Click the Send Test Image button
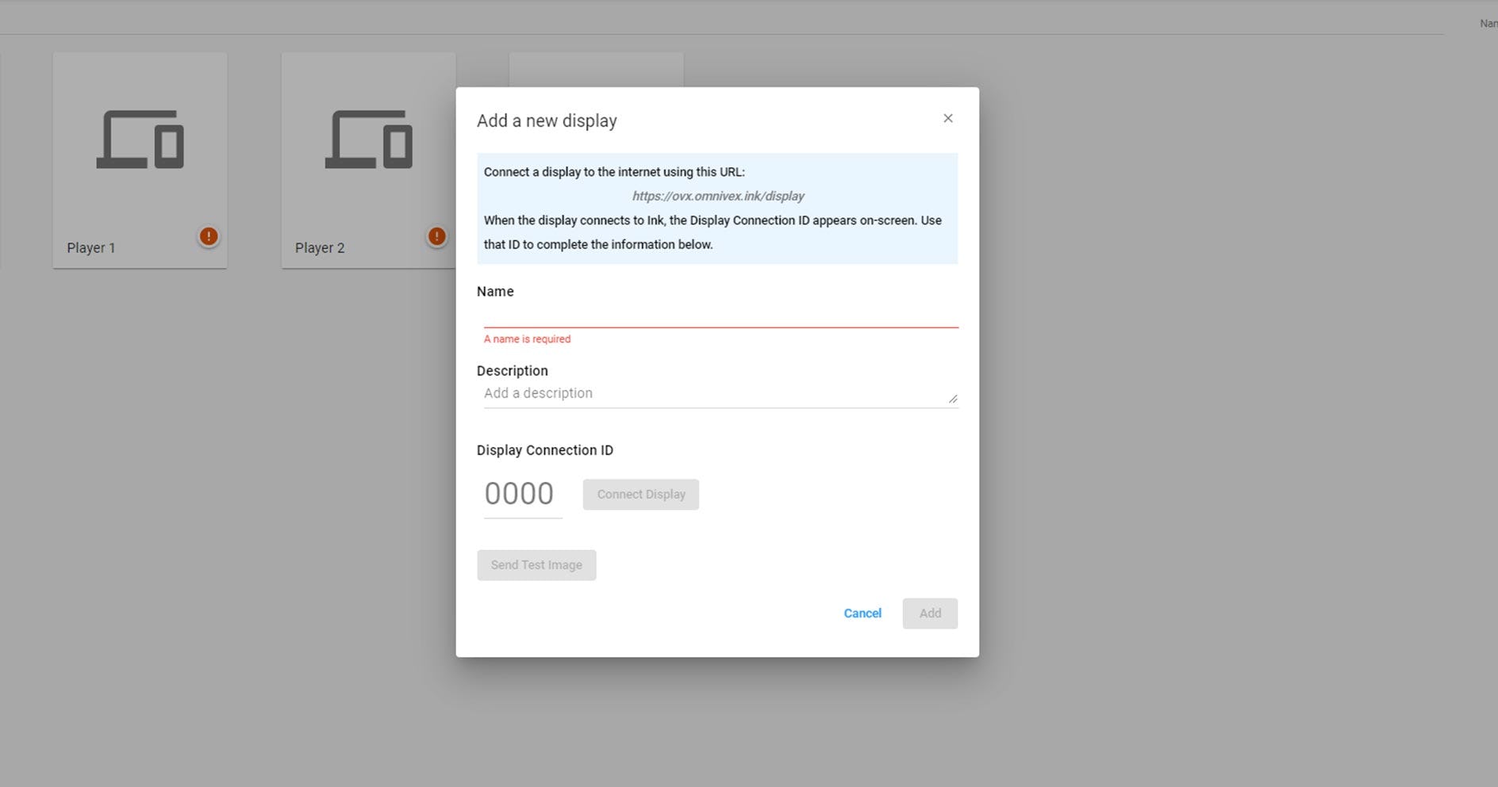The height and width of the screenshot is (787, 1498). (x=536, y=565)
